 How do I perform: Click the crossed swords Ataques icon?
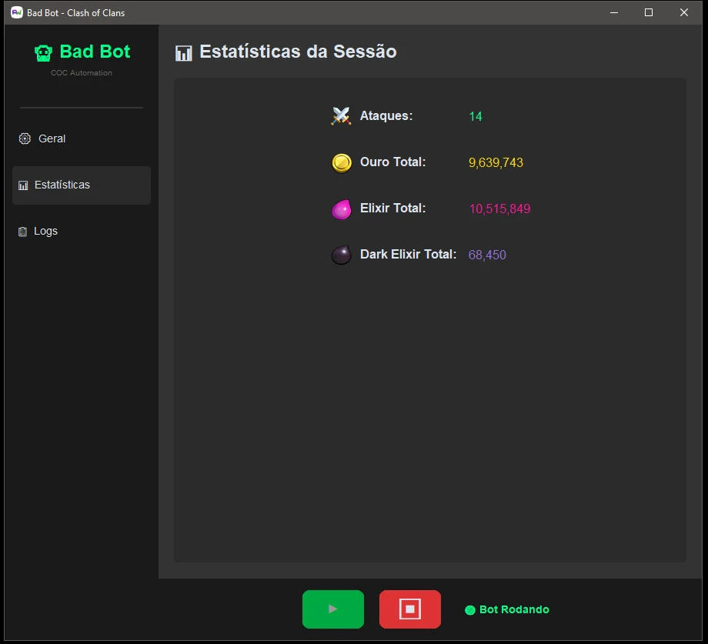[341, 116]
